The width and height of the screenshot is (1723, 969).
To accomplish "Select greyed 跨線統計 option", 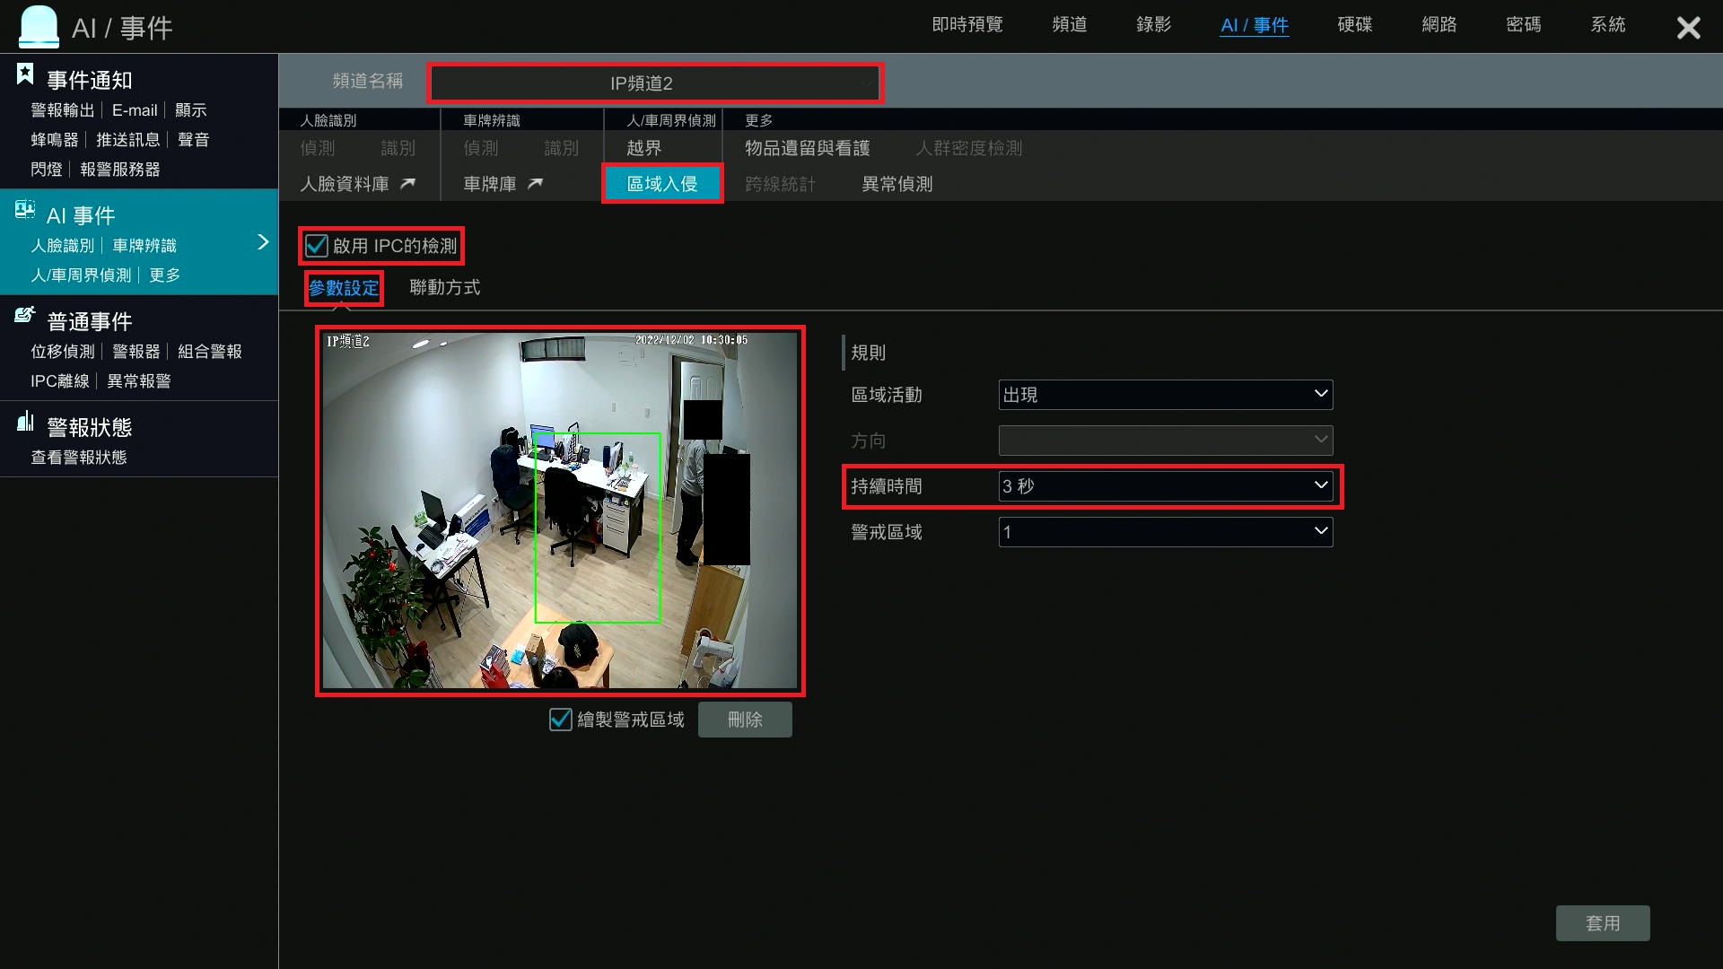I will tap(781, 184).
